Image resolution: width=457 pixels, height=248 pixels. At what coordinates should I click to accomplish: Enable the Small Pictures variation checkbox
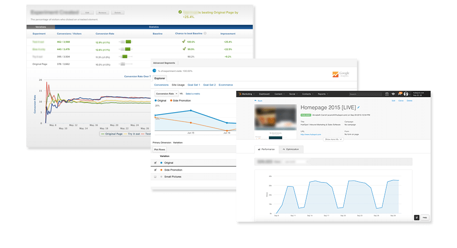(155, 177)
